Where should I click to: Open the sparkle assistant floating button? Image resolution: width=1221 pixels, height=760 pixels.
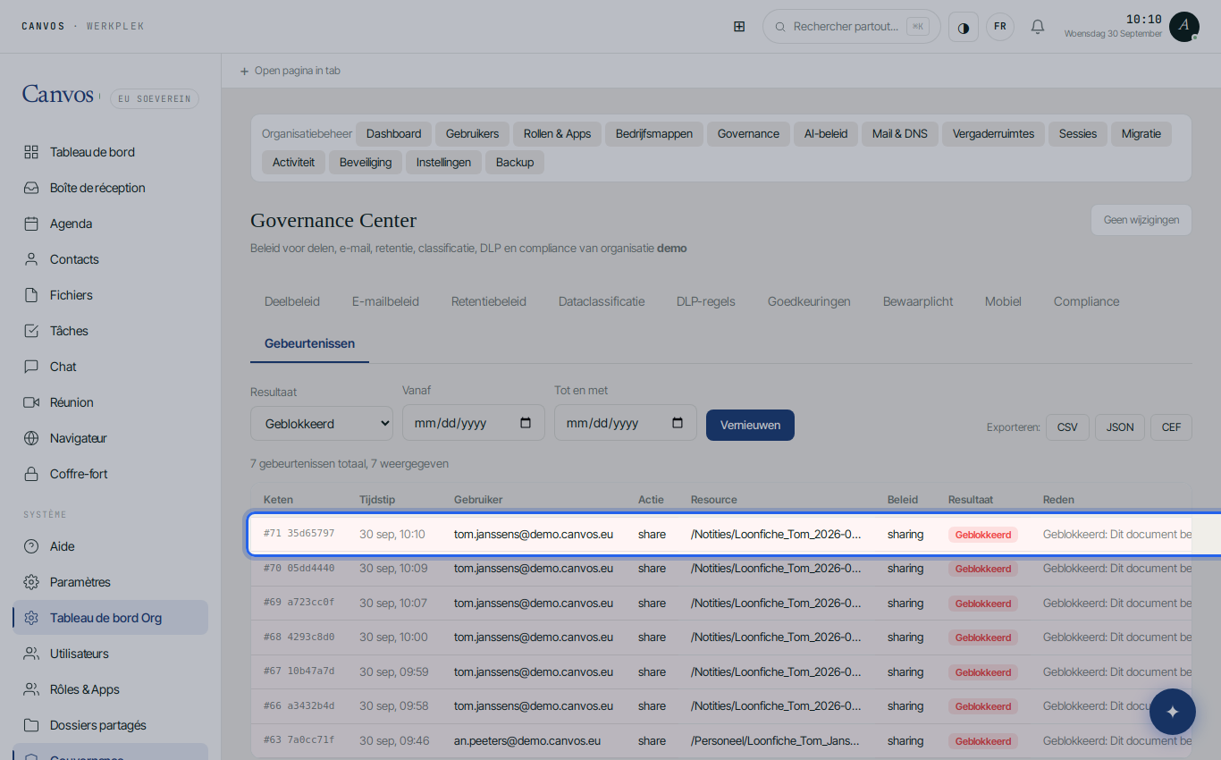pyautogui.click(x=1173, y=712)
